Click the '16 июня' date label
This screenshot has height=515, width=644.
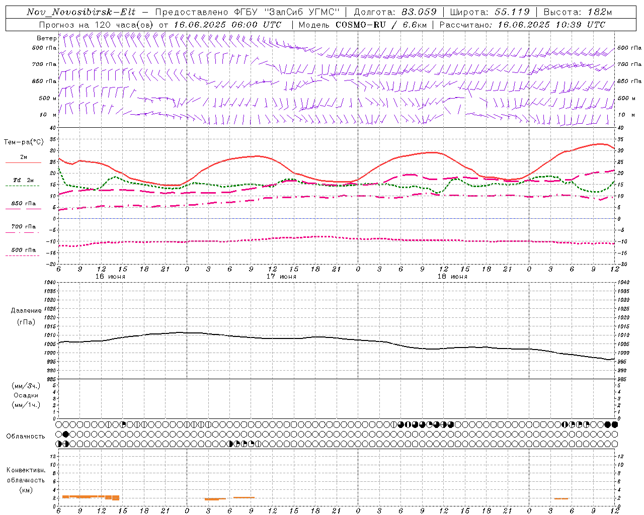pos(110,277)
